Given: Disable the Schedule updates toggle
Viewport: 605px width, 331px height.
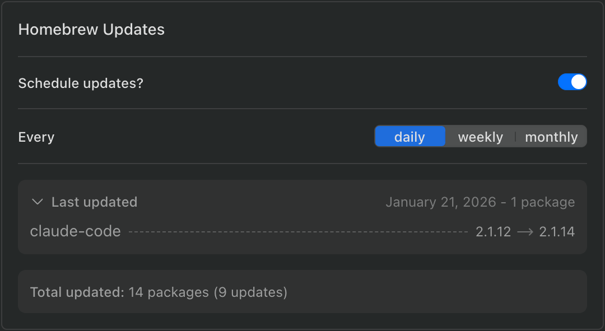Looking at the screenshot, I should tap(572, 82).
